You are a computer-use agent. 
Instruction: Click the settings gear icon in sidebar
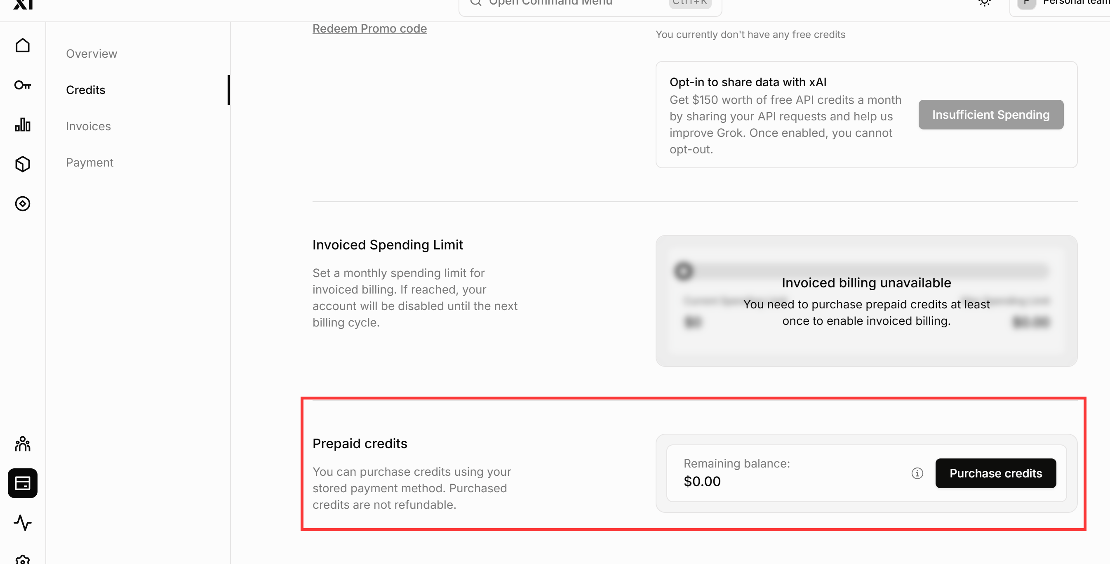point(22,559)
